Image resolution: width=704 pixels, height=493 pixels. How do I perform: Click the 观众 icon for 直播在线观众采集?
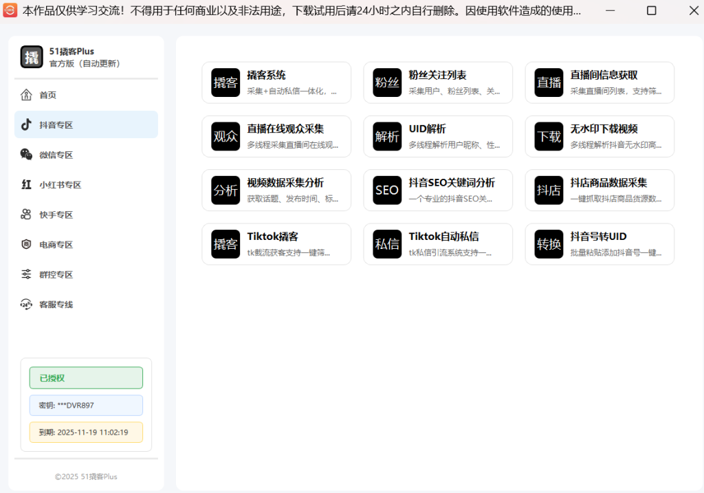[225, 136]
